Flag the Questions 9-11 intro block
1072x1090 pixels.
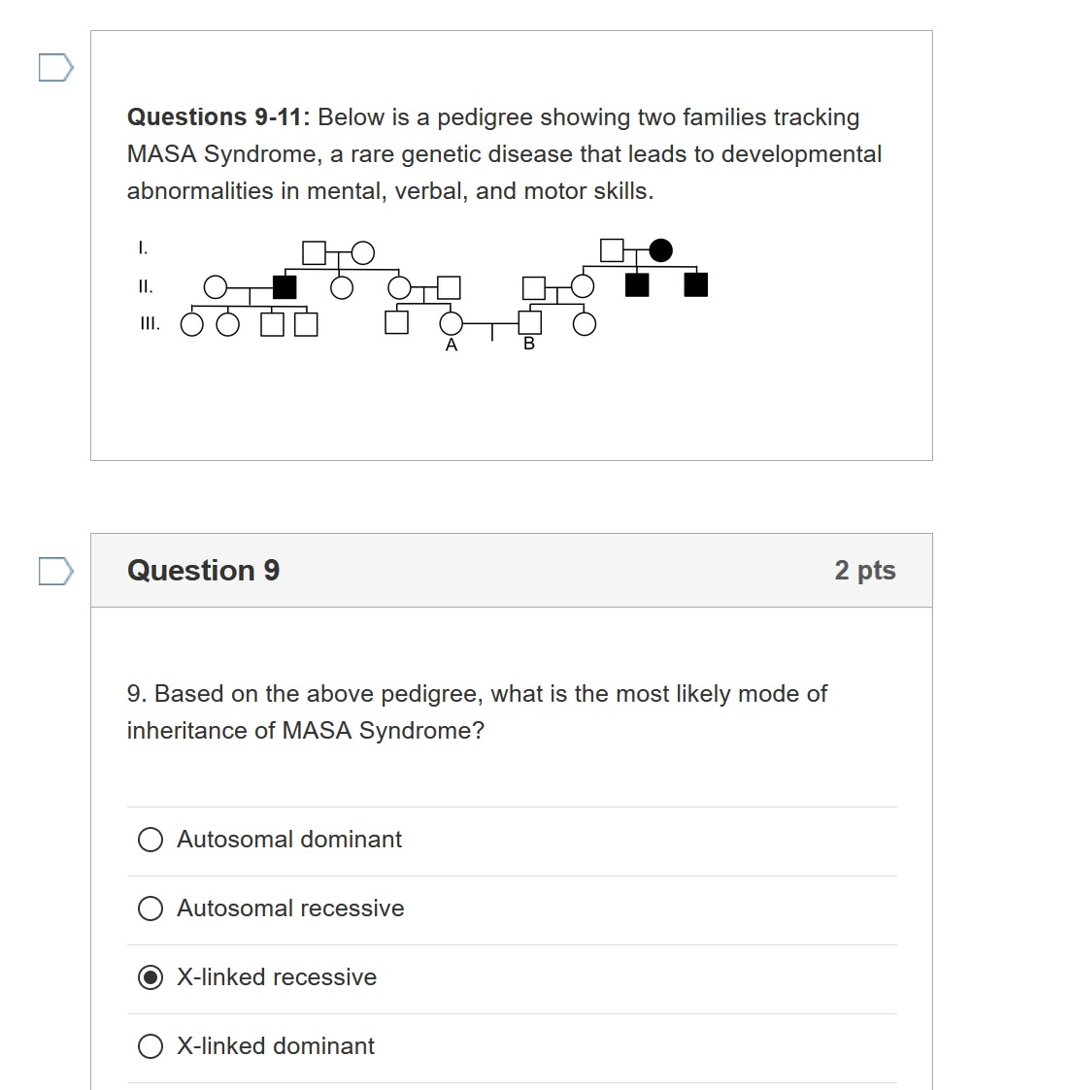pos(56,68)
